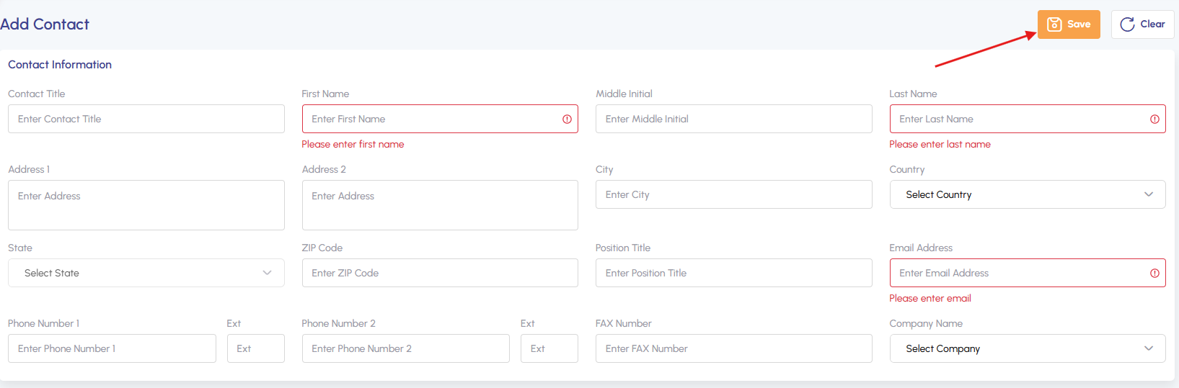The image size is (1179, 388).
Task: Focus the Address 1 text area
Action: click(146, 205)
